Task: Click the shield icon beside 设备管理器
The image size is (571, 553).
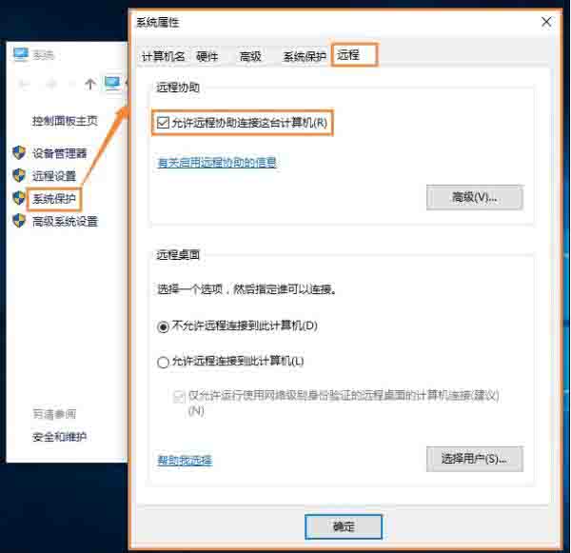Action: 19,153
